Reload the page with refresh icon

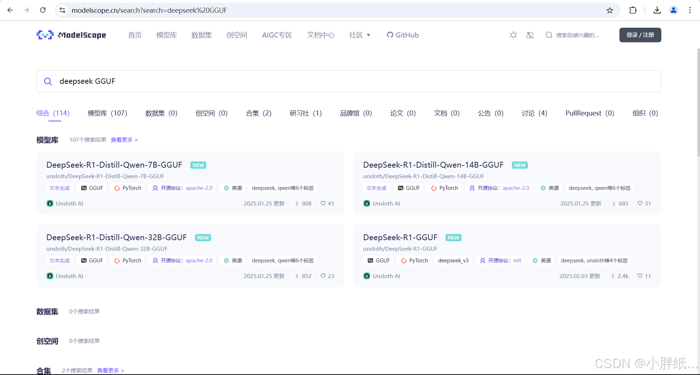click(43, 10)
